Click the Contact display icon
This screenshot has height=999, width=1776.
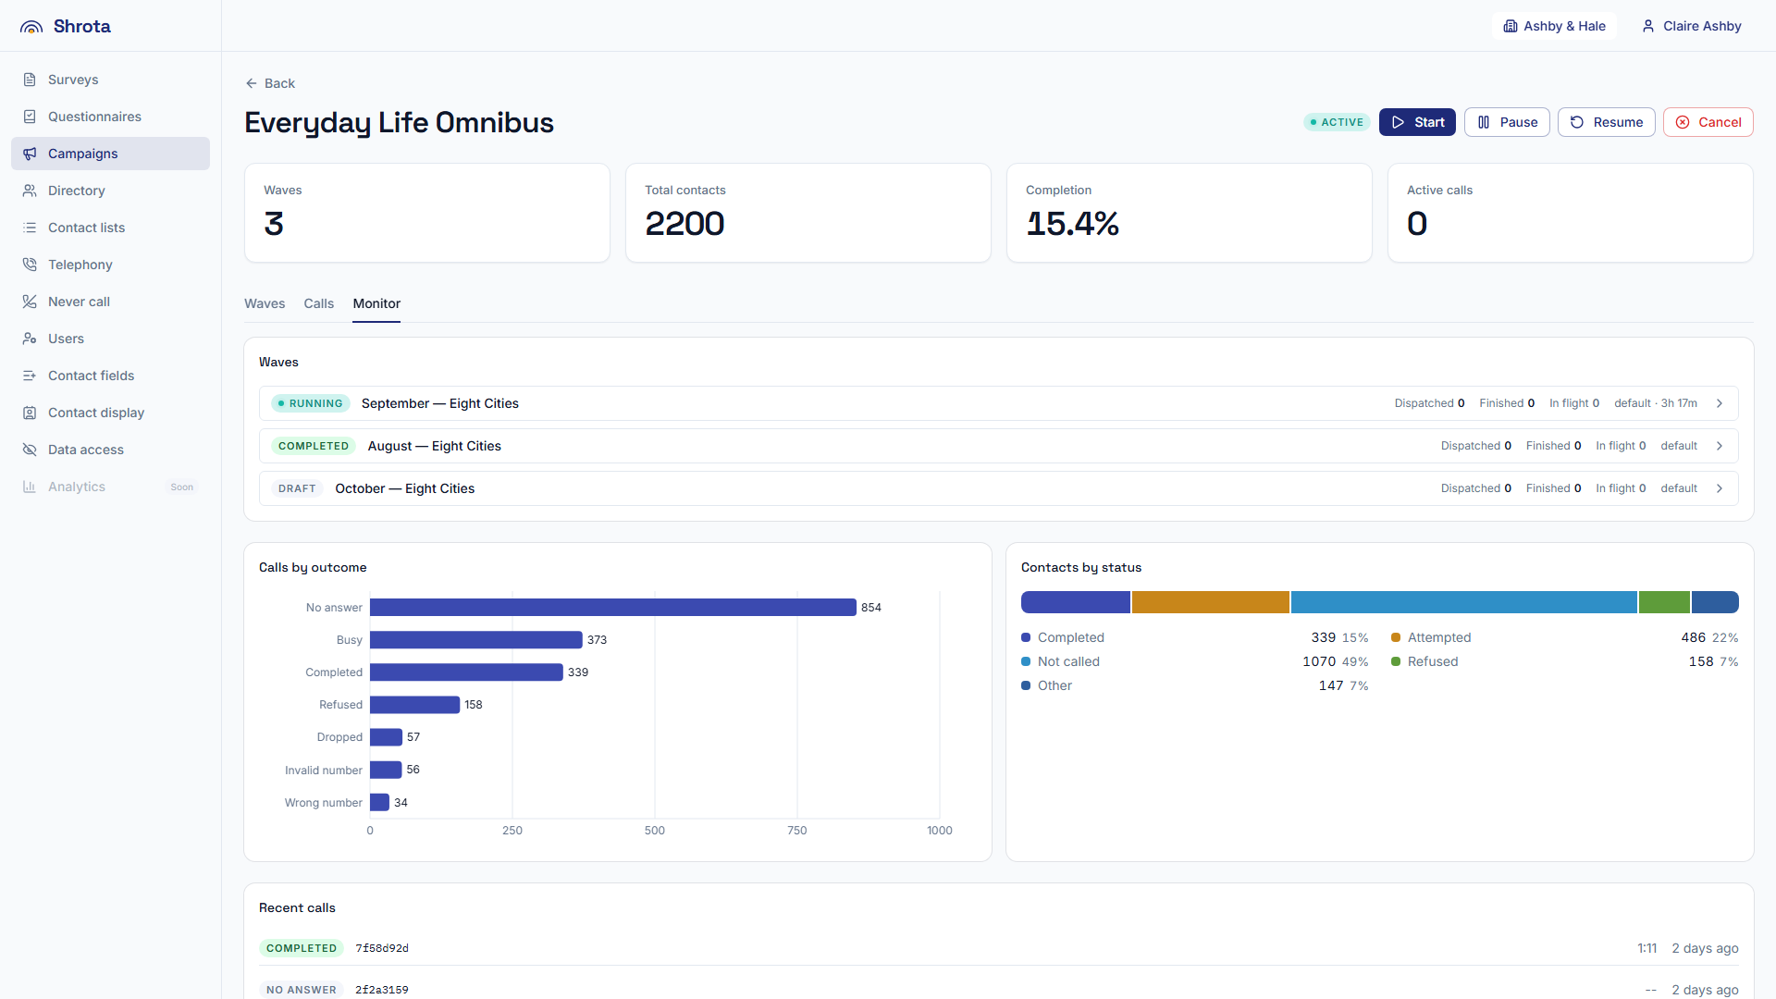click(x=30, y=413)
